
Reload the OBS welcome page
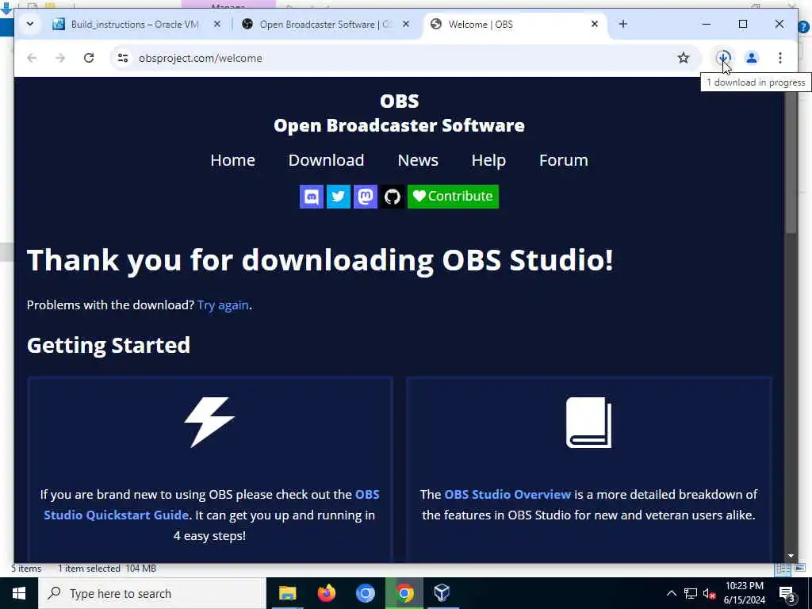click(89, 58)
